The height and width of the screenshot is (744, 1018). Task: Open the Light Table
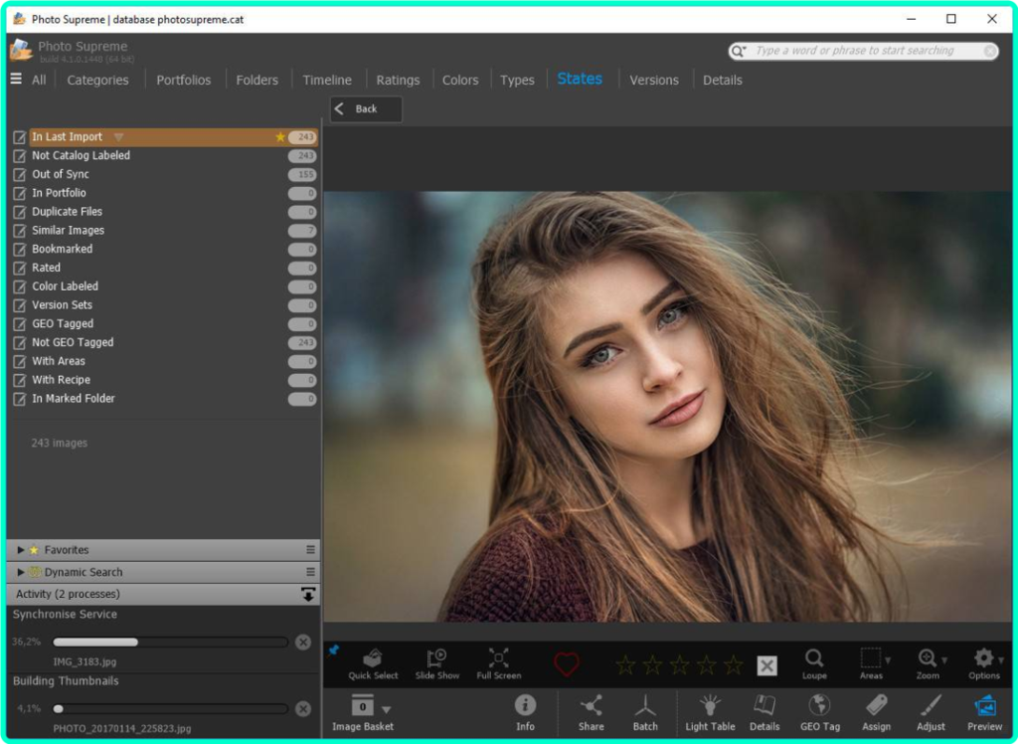click(710, 711)
